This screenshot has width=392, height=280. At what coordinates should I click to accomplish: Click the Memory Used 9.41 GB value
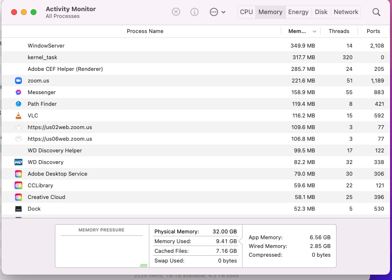tap(226, 241)
